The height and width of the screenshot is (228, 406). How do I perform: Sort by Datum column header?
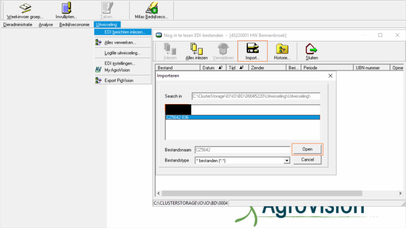213,68
